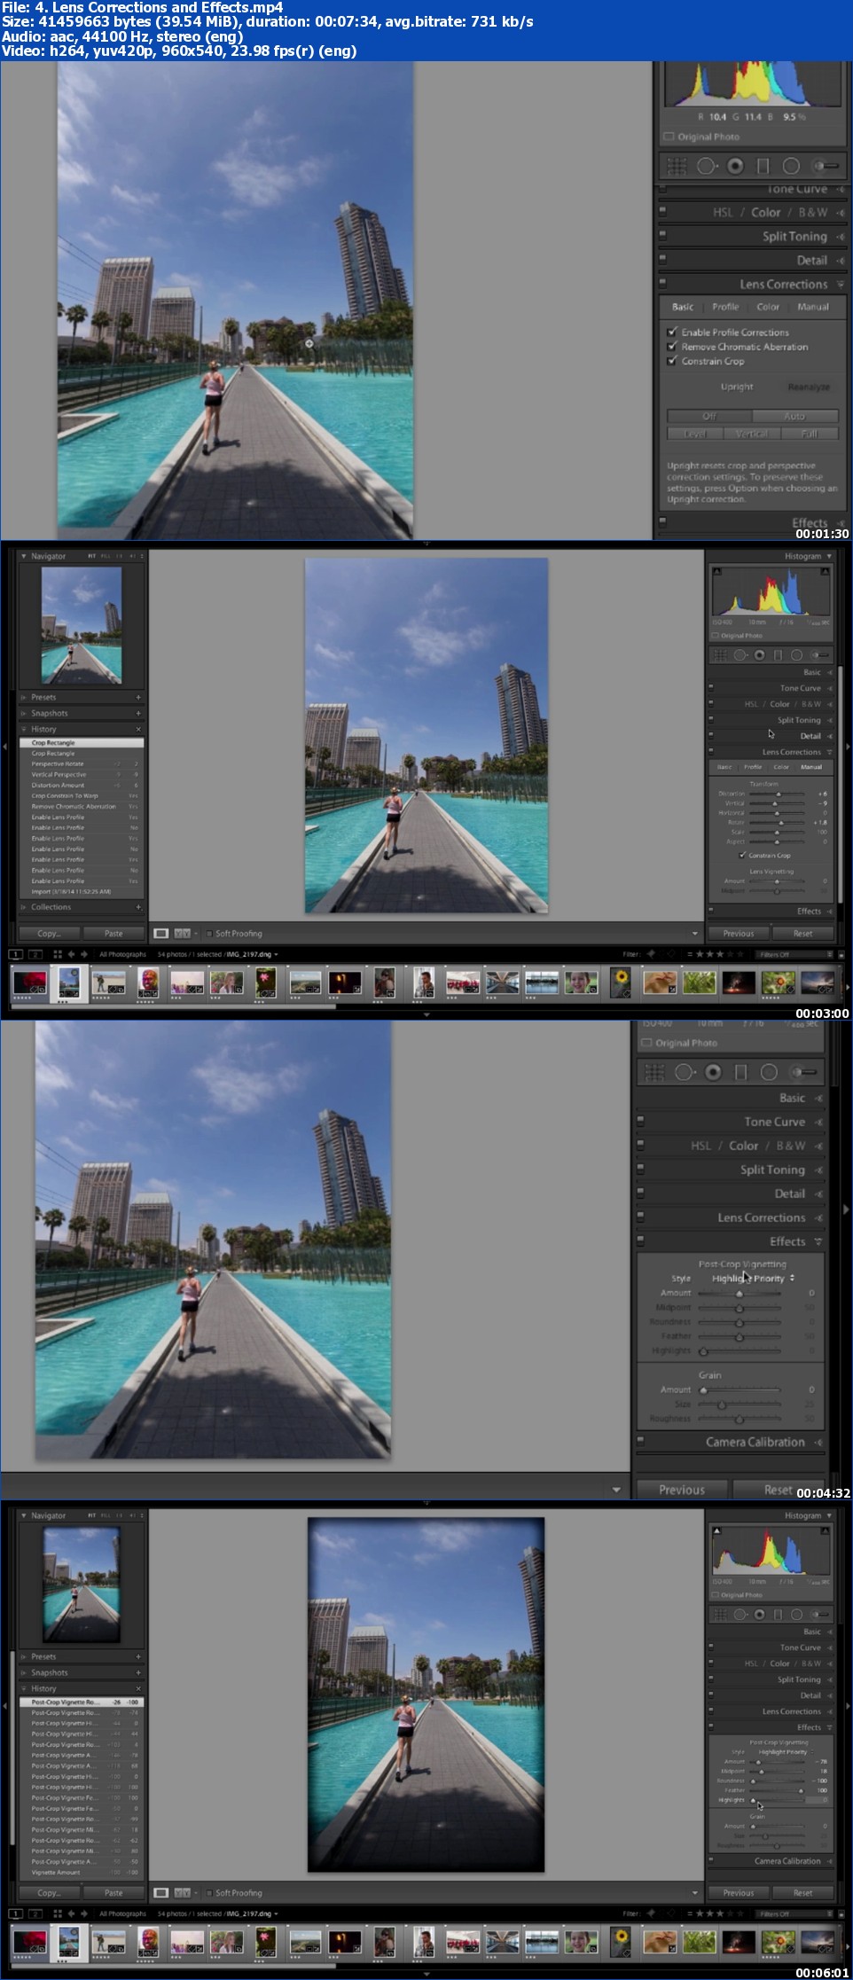Select the Red Eye Correction tool in the 00:01:30 frame

click(x=735, y=166)
